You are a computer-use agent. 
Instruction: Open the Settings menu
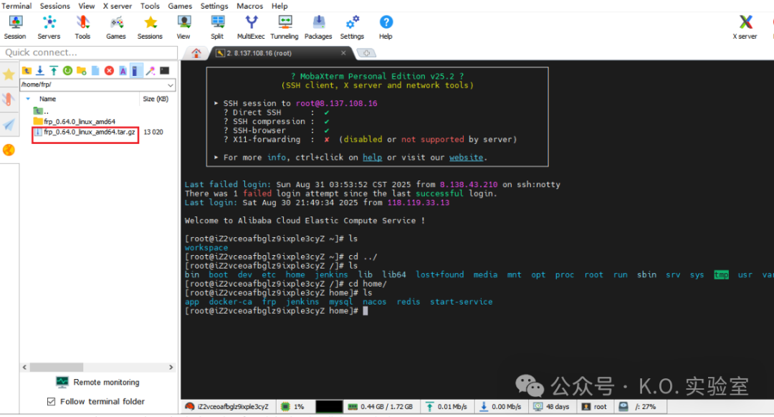(214, 6)
